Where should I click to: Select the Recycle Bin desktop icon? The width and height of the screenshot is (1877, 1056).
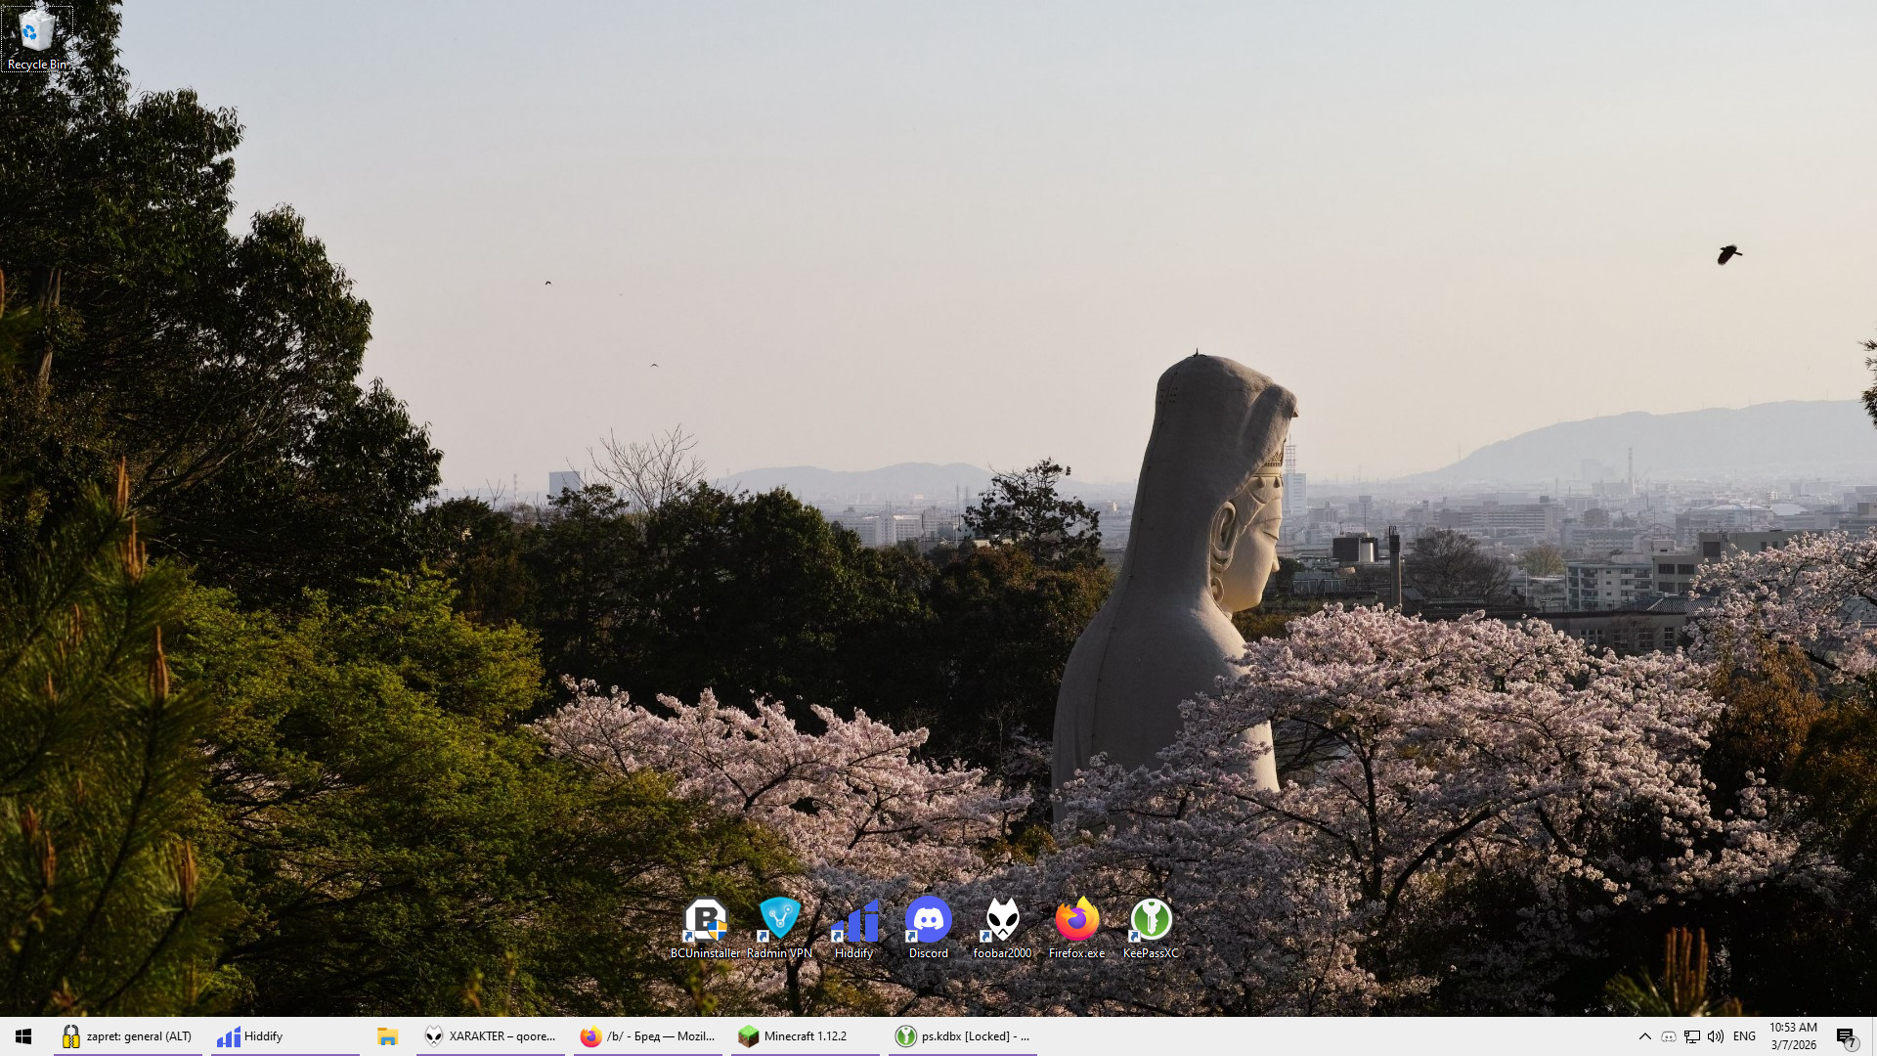click(x=36, y=39)
